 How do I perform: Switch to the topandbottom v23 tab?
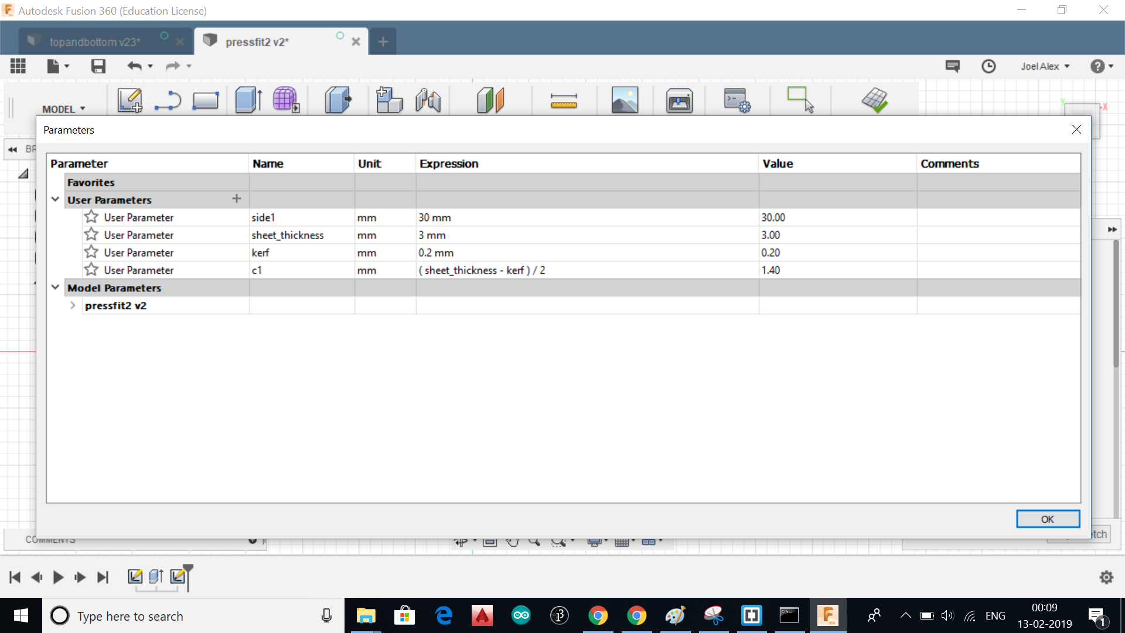95,42
